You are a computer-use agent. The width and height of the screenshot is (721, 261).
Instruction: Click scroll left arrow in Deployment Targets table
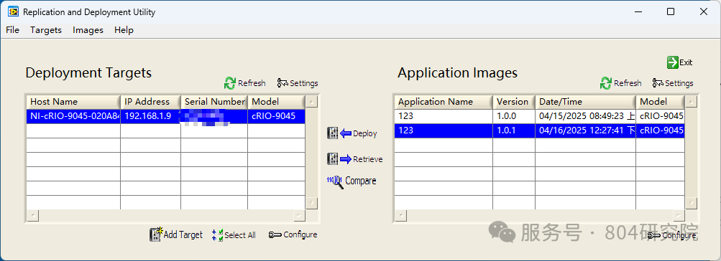32,216
